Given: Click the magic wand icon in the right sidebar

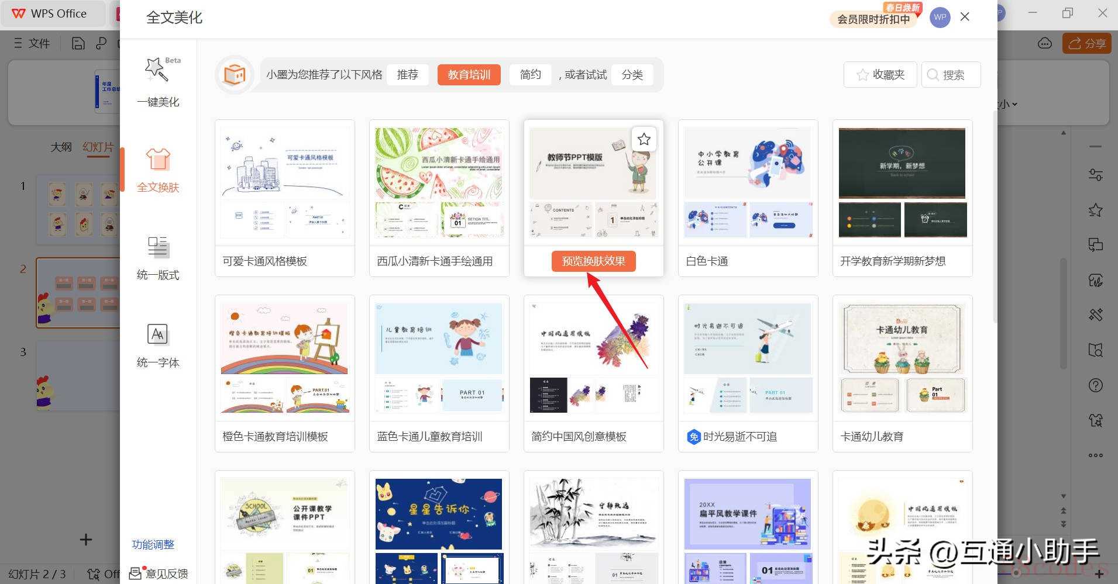Looking at the screenshot, I should tap(1096, 315).
